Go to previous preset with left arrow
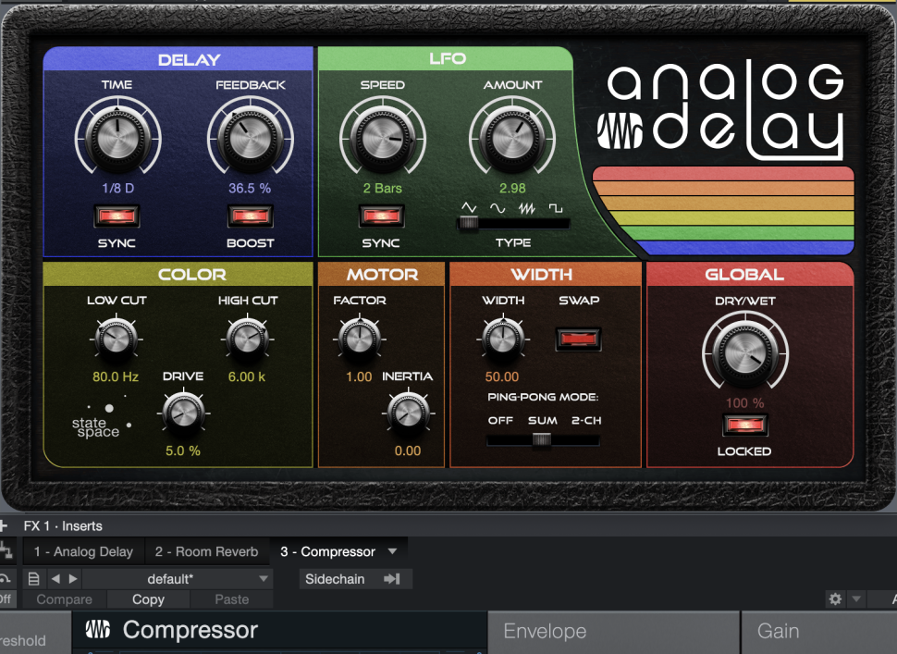This screenshot has height=654, width=897. point(55,579)
